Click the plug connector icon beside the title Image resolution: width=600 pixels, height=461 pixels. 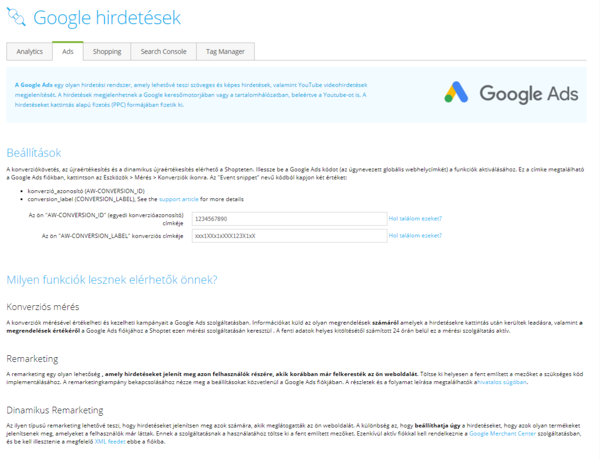pyautogui.click(x=16, y=17)
